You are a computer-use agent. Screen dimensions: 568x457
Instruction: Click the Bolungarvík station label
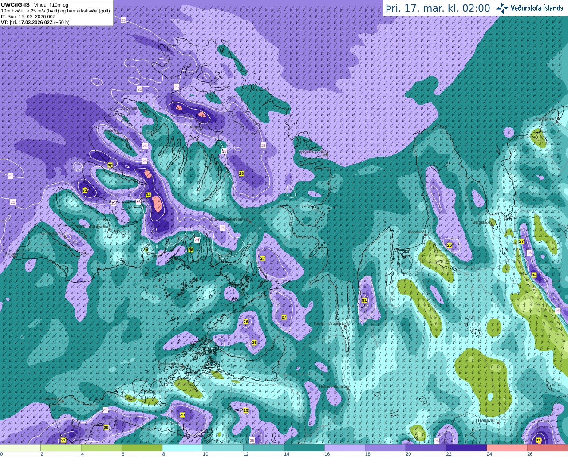click(133, 108)
